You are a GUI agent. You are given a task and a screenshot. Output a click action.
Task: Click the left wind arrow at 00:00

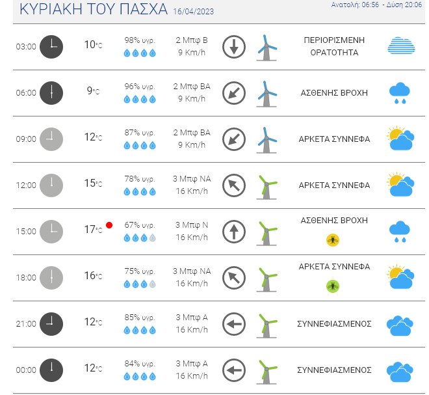(x=233, y=370)
